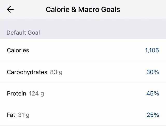This screenshot has width=166, height=126.
Task: Click the Default Goal section header
Action: point(23,33)
